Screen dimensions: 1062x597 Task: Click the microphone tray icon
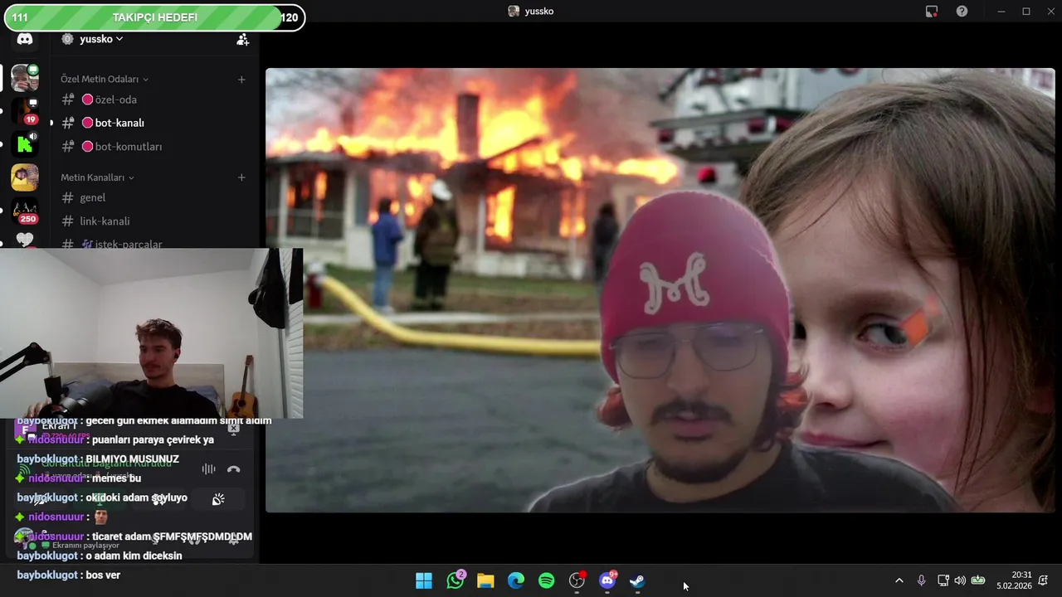(x=921, y=580)
